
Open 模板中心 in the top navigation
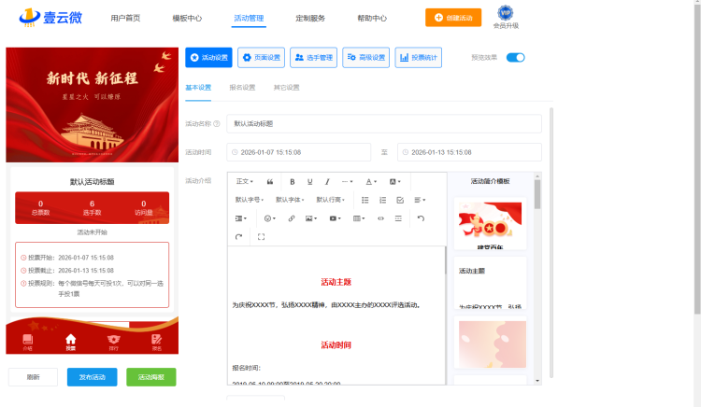[187, 18]
